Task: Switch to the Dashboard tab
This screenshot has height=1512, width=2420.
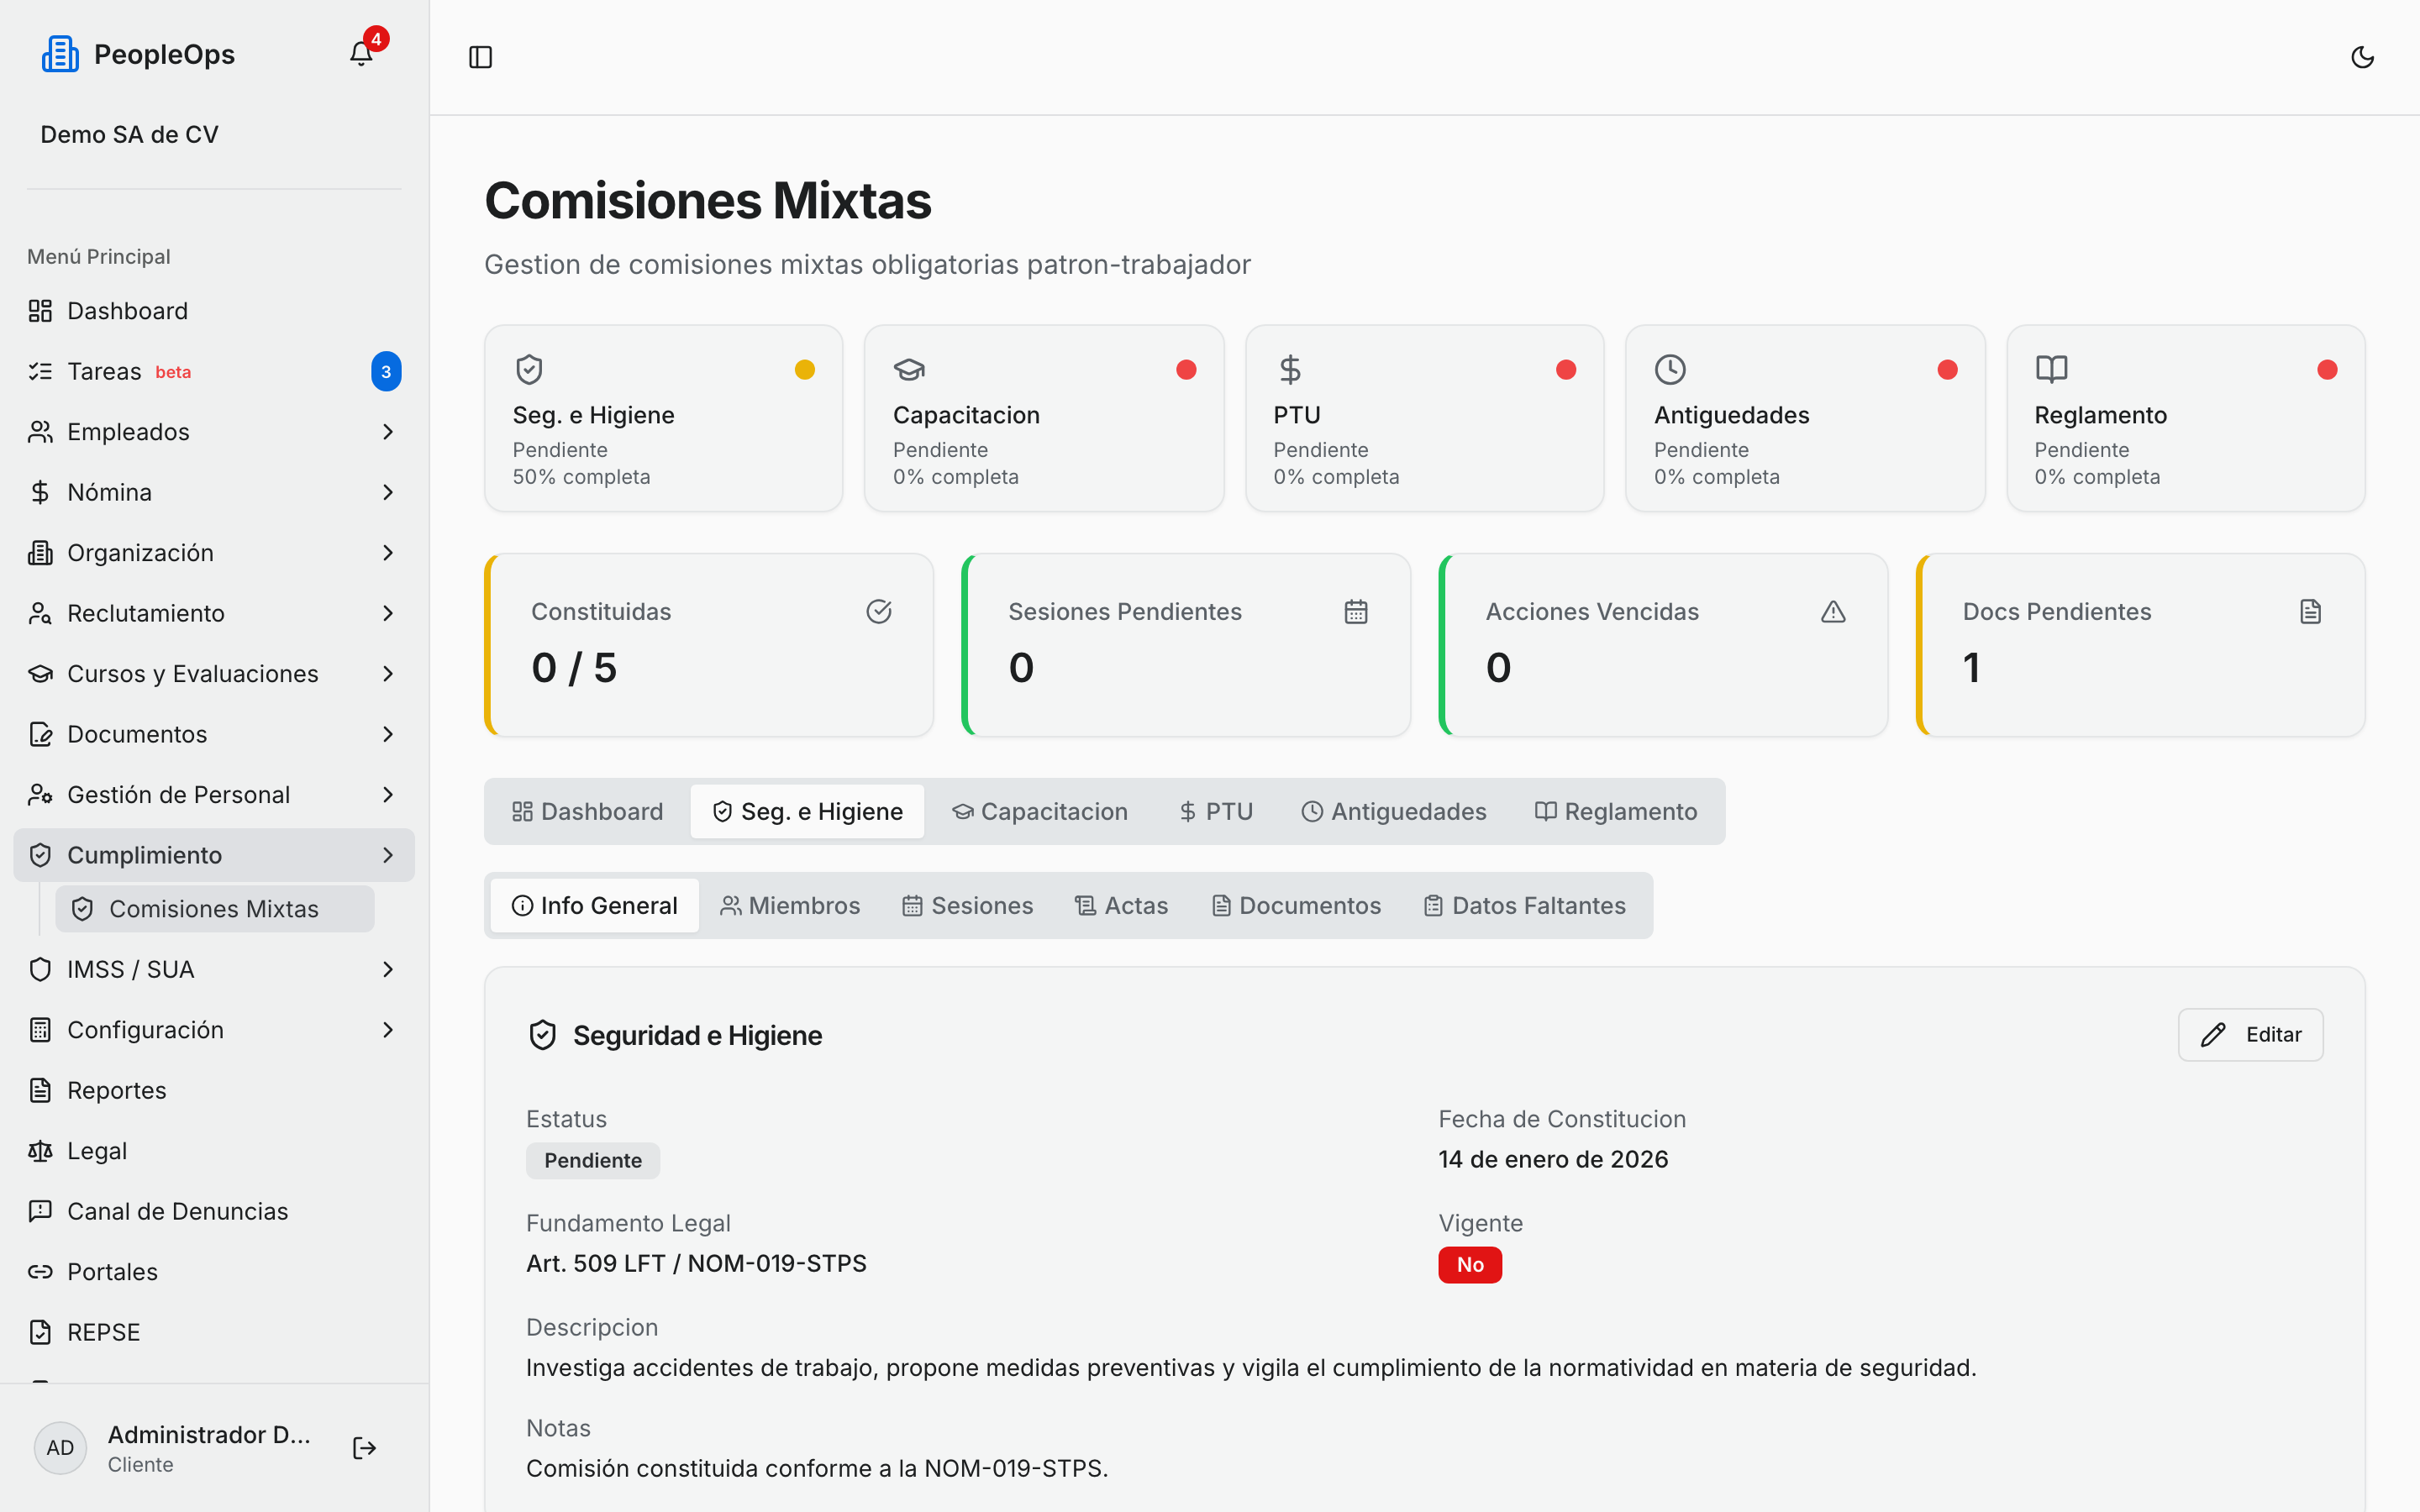Action: tap(587, 811)
